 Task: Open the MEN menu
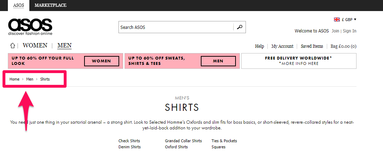pos(64,46)
